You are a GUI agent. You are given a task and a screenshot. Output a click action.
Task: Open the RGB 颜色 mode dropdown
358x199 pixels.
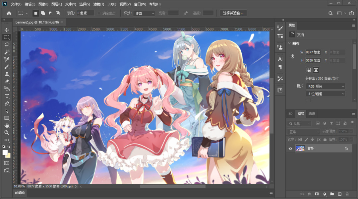pos(326,86)
